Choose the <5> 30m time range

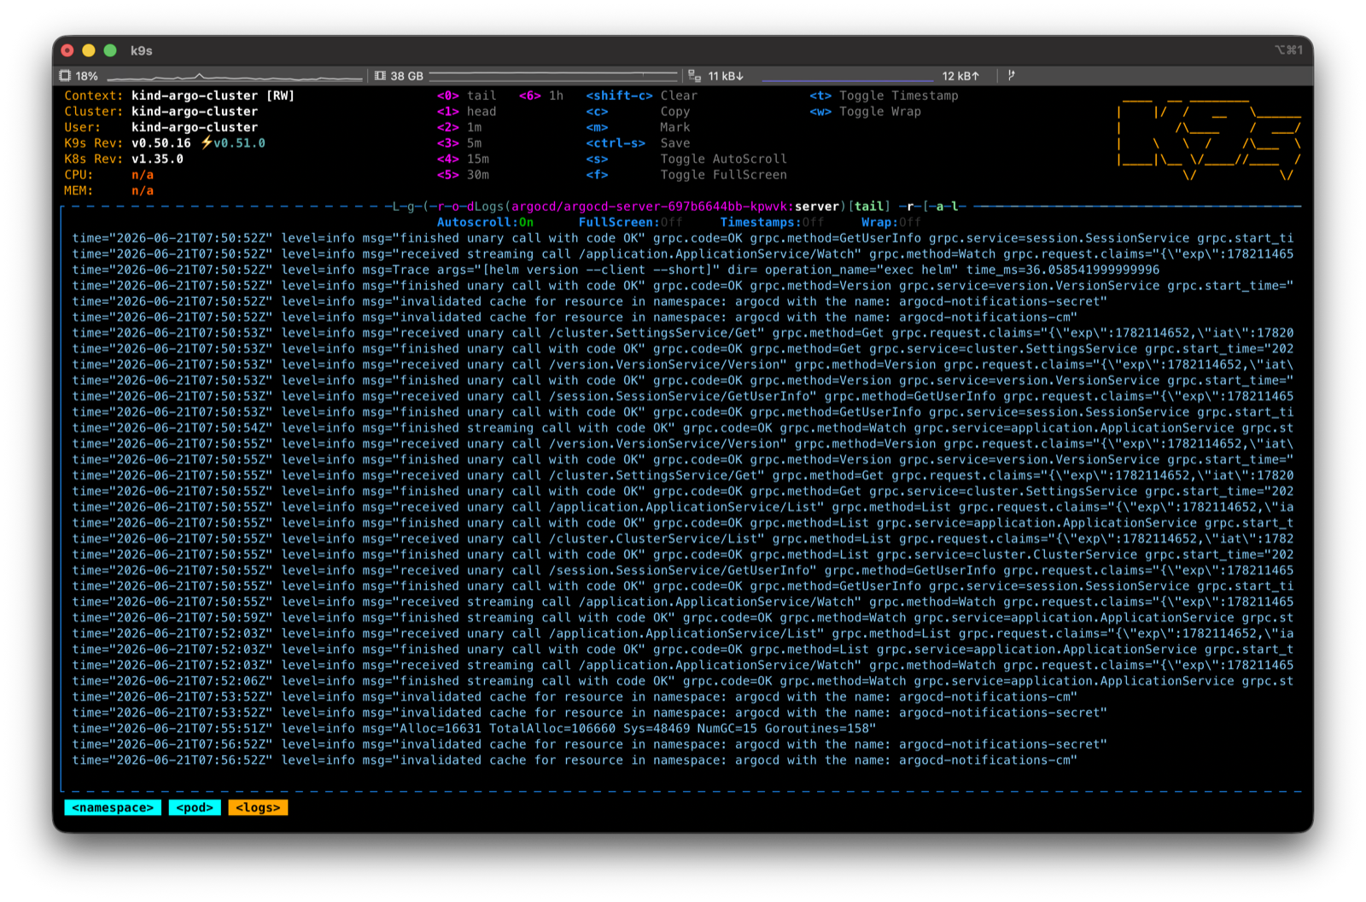point(463,175)
